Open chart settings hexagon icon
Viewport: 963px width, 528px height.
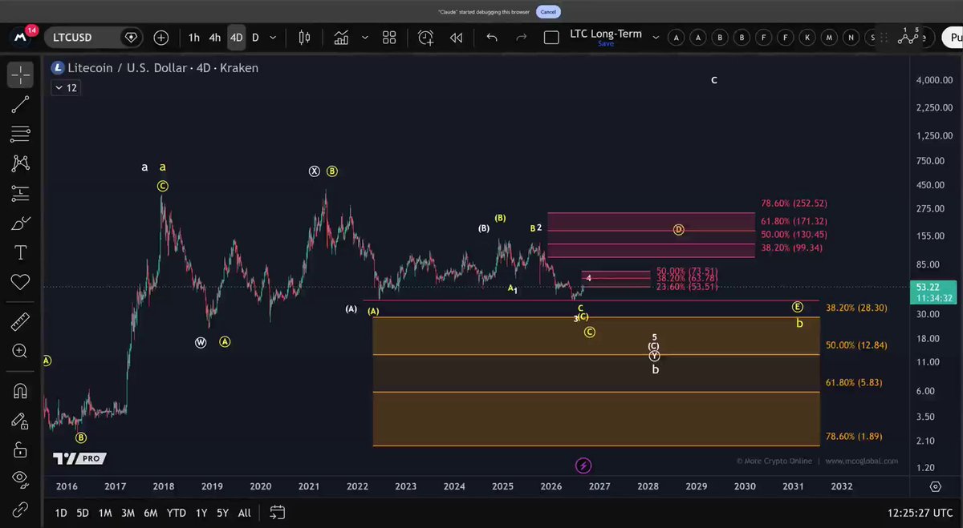click(936, 486)
